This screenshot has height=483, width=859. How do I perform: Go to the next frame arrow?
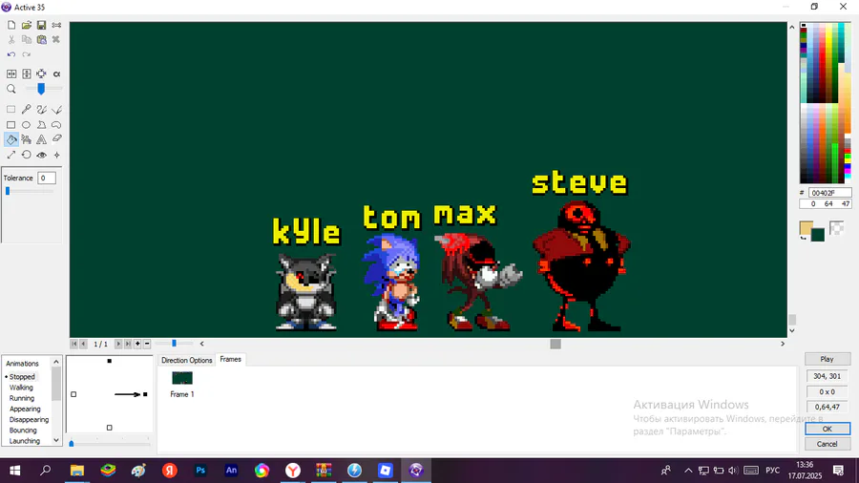click(x=117, y=344)
